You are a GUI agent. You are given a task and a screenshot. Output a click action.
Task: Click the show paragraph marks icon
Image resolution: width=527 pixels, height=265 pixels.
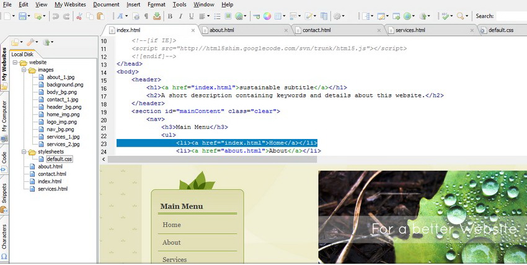tap(146, 16)
